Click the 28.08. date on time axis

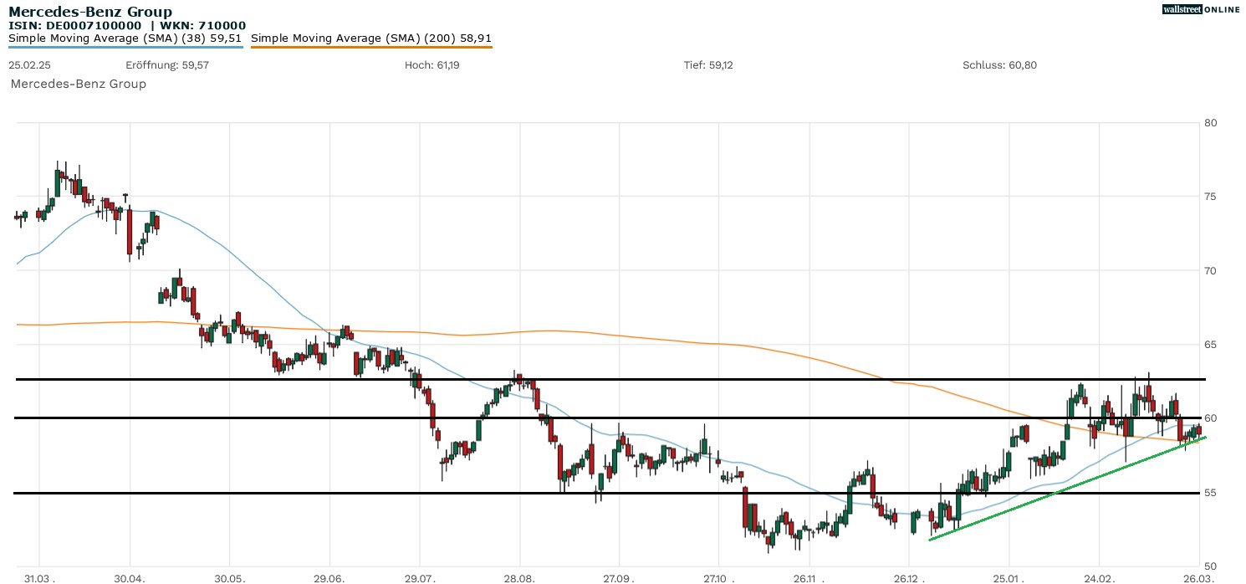click(519, 578)
